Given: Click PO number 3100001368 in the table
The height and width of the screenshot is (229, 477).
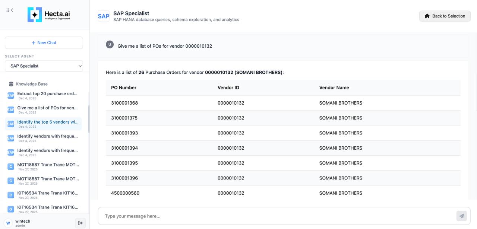Looking at the screenshot, I should tap(124, 103).
